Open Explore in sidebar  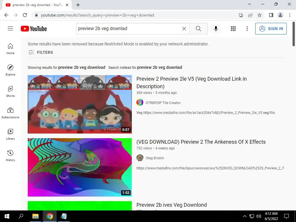10,70
